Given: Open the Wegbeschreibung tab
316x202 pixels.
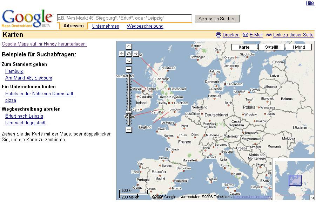Looking at the screenshot, I should coord(145,26).
